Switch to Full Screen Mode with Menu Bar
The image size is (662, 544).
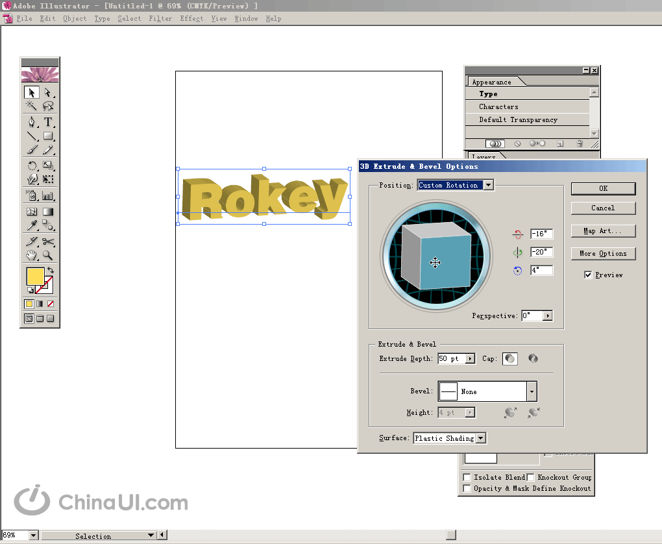(40, 319)
